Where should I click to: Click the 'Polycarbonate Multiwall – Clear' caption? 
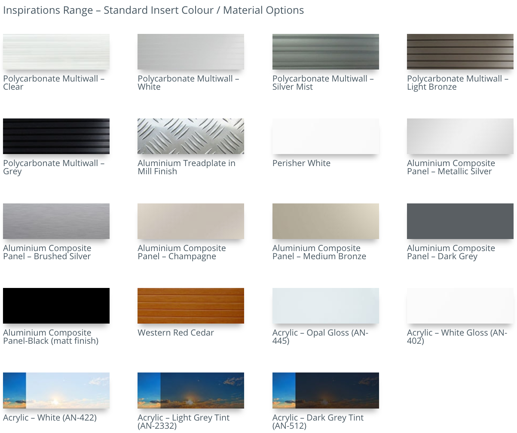click(54, 82)
